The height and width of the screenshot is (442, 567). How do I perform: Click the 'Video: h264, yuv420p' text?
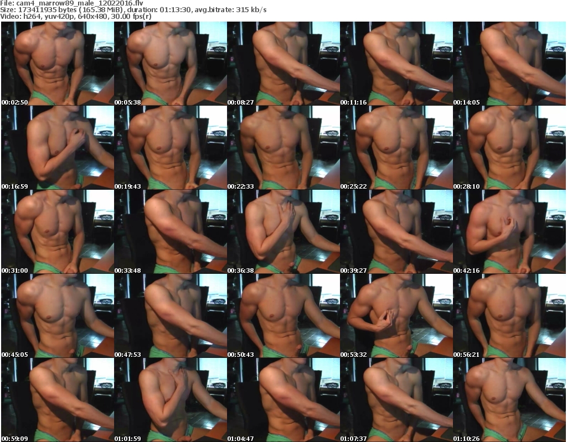point(38,16)
